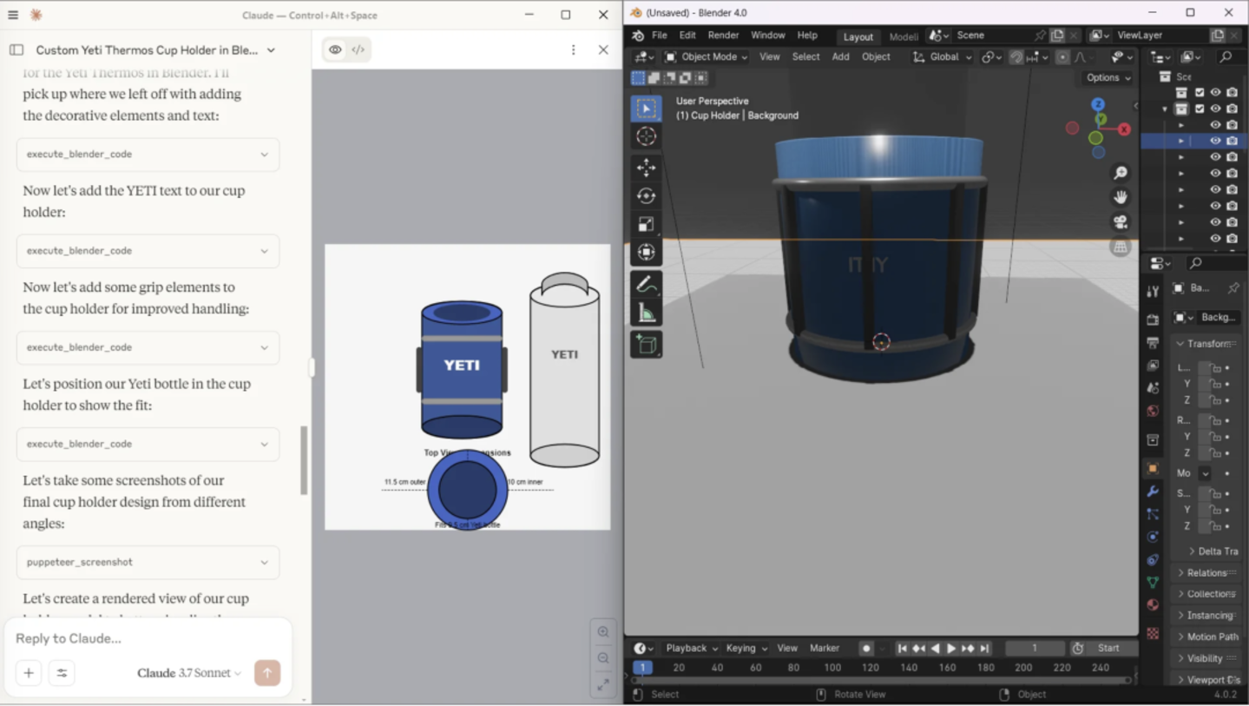
Task: Click the viewport zoom magnifier gizmo
Action: 1121,173
